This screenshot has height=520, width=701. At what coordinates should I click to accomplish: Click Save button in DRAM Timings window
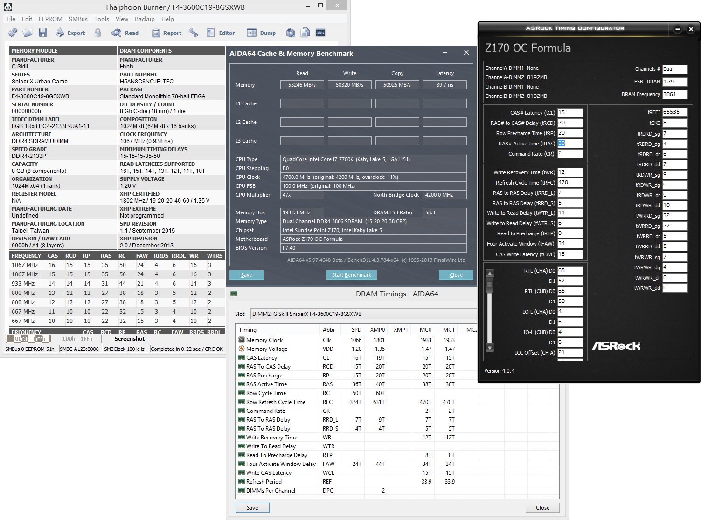(252, 507)
